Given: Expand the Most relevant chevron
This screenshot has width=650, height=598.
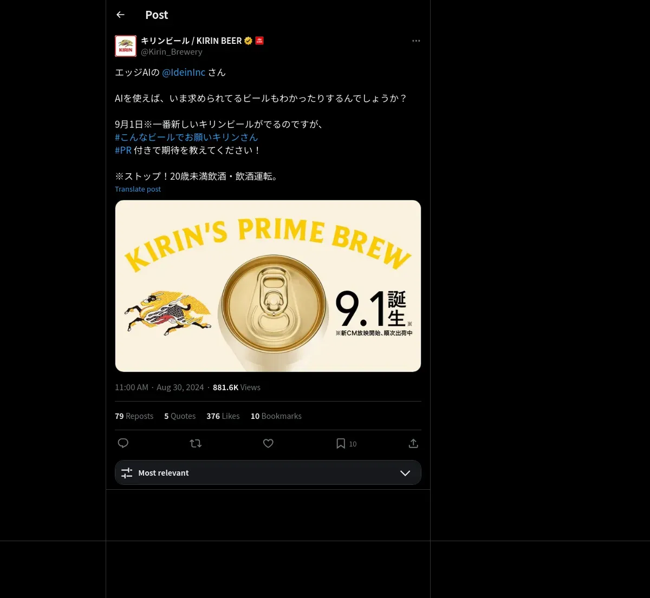Looking at the screenshot, I should [405, 473].
